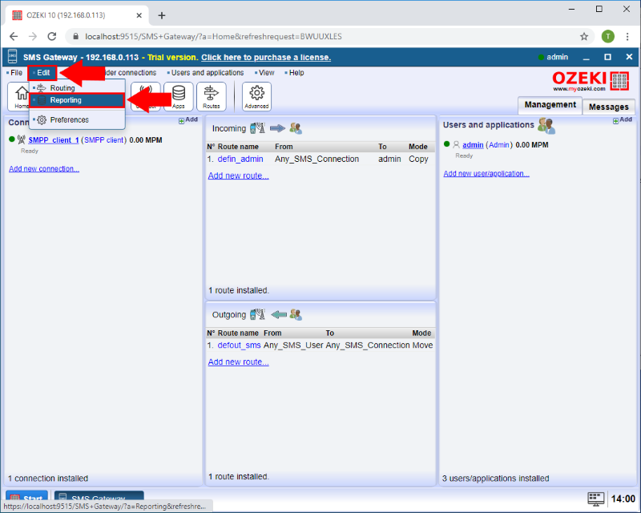The height and width of the screenshot is (513, 641).
Task: Click the Start button on Ozeki taskbar
Action: click(26, 495)
